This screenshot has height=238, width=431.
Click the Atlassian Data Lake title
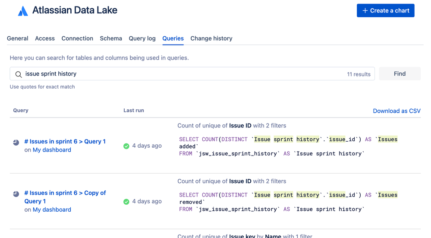coord(75,10)
